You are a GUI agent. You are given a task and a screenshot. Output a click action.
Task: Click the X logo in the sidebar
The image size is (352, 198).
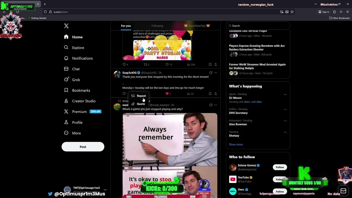pyautogui.click(x=66, y=26)
